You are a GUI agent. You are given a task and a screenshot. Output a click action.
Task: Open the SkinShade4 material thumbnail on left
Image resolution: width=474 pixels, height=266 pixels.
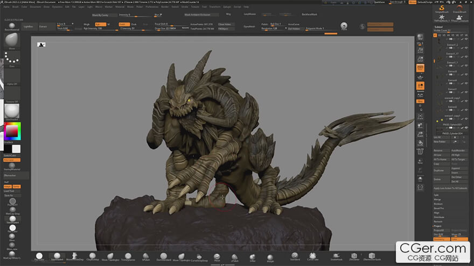pos(12,112)
